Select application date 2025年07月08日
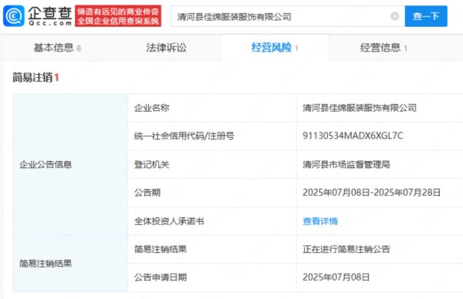The height and width of the screenshot is (299, 463). click(x=336, y=277)
